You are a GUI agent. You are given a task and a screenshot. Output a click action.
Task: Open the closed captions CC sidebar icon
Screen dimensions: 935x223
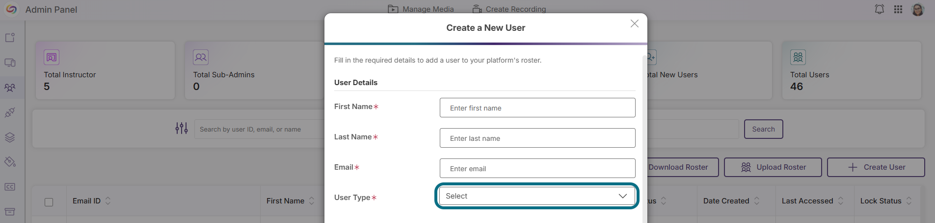pos(10,187)
